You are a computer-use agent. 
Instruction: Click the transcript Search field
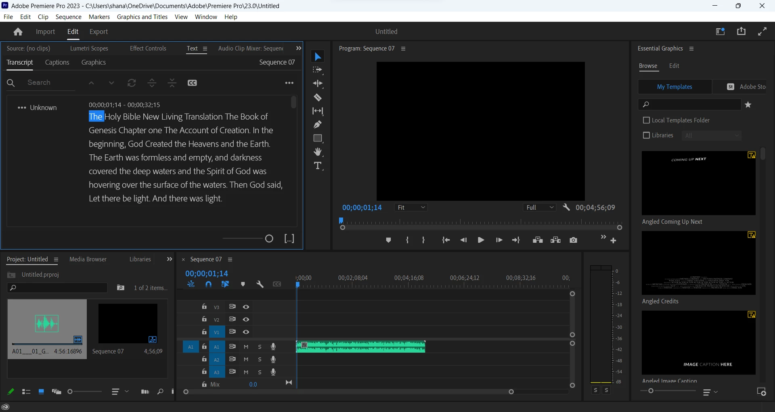tap(50, 82)
